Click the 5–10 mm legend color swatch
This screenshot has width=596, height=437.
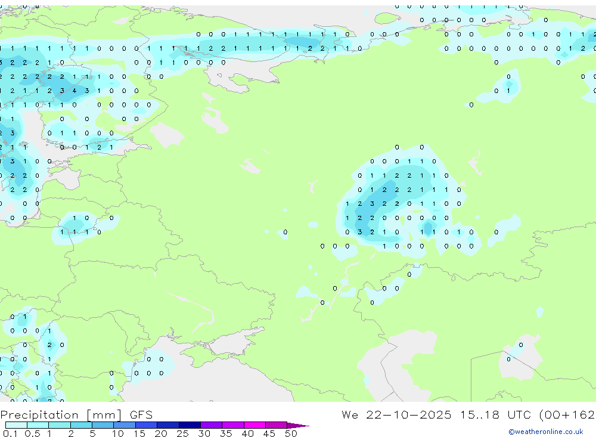coord(103,425)
